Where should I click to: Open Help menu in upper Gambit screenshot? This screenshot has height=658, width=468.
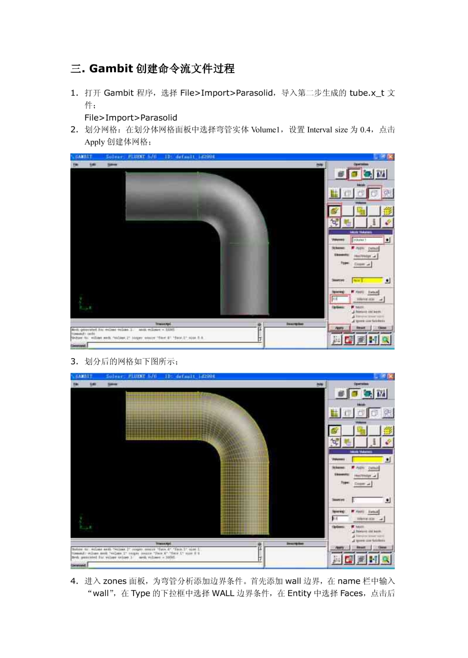point(319,165)
